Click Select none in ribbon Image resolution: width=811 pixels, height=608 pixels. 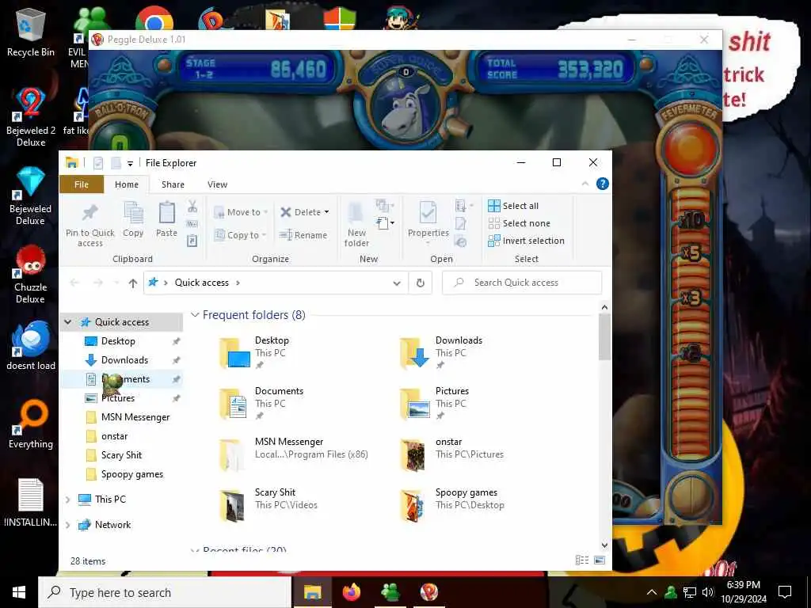tap(520, 223)
